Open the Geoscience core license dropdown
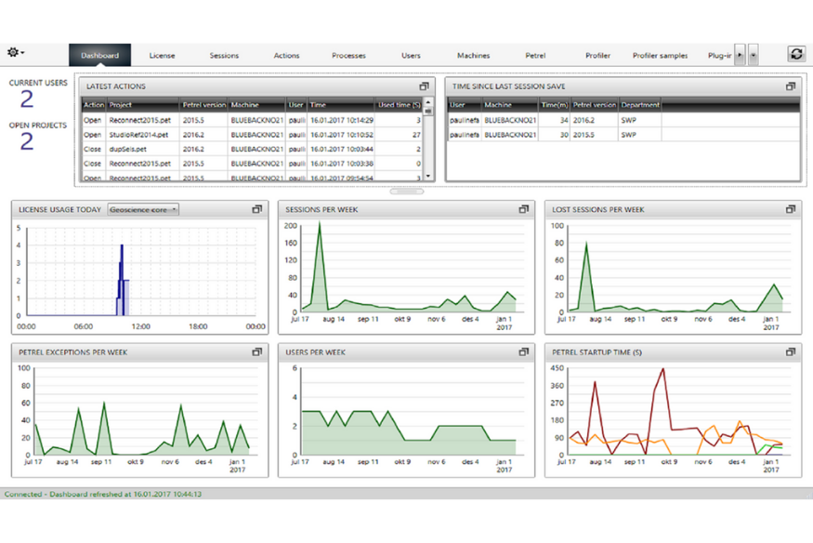The height and width of the screenshot is (543, 813). coord(143,209)
